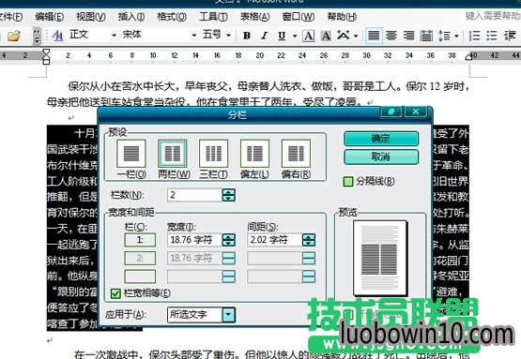Pick the left-biased (偏左) column preset
The height and width of the screenshot is (359, 521).
click(254, 153)
